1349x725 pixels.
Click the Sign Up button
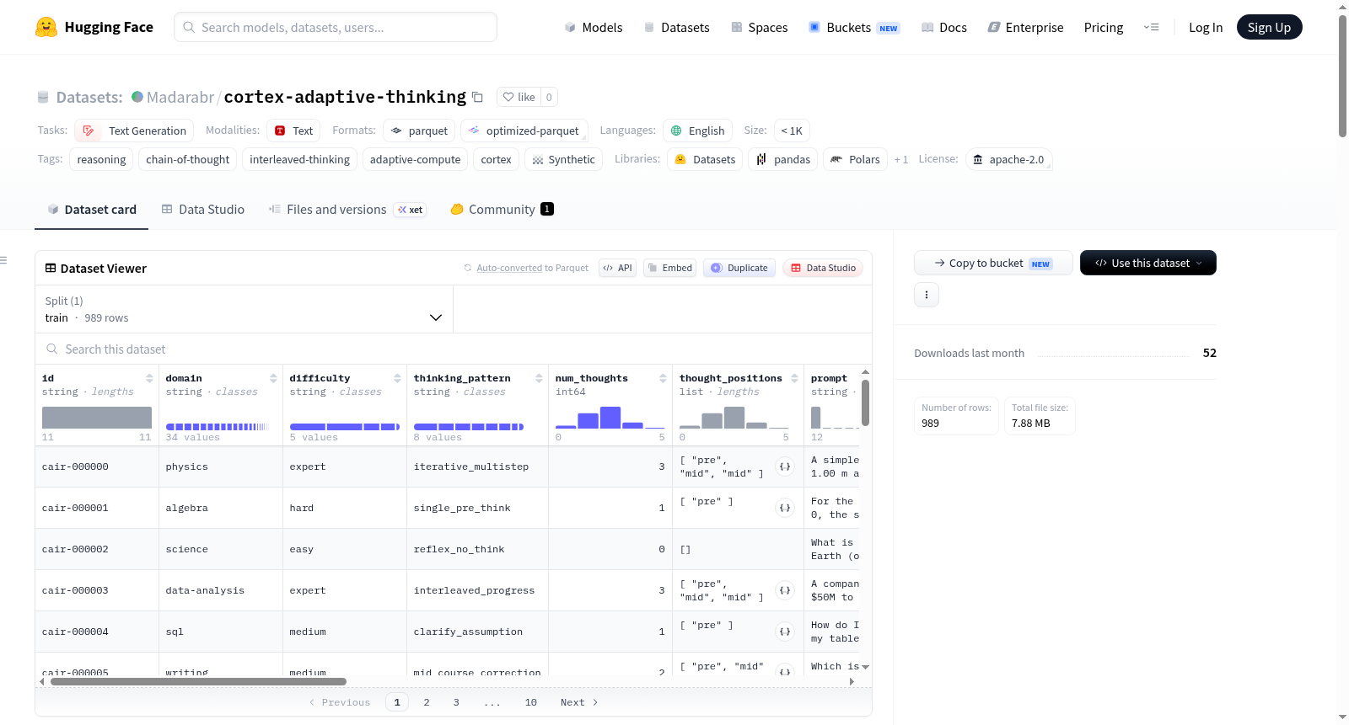click(1270, 27)
